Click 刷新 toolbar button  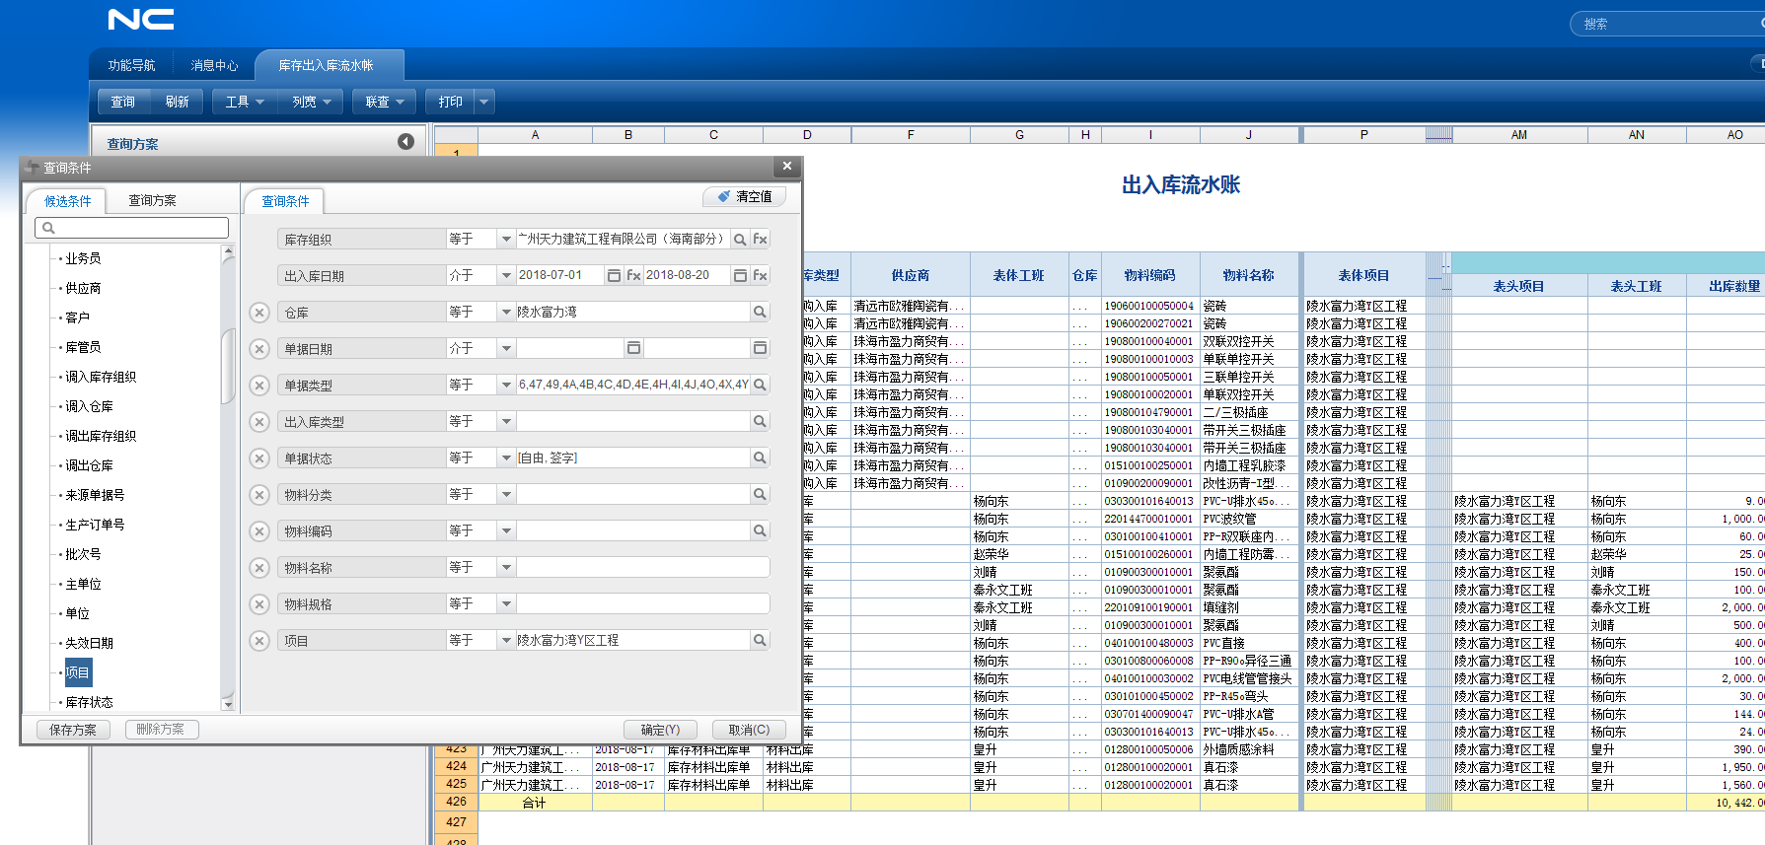click(177, 102)
